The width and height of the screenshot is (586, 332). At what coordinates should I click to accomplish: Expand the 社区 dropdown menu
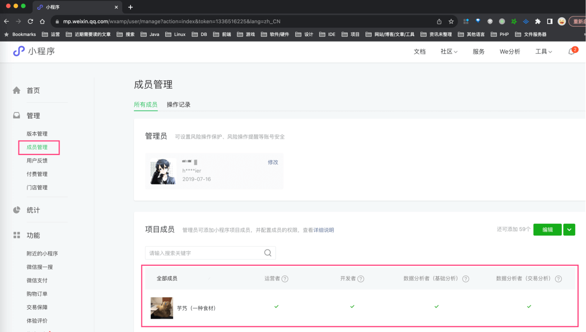click(x=448, y=52)
